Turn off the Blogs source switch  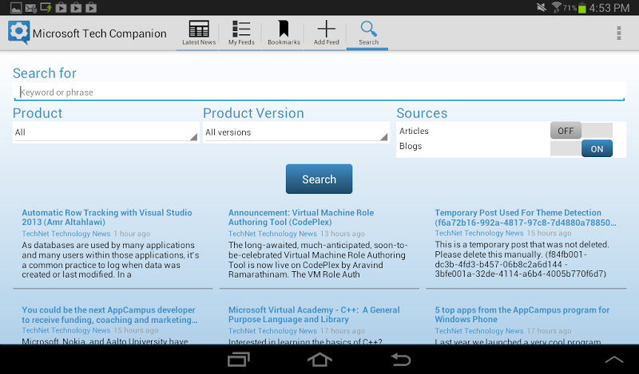[581, 148]
